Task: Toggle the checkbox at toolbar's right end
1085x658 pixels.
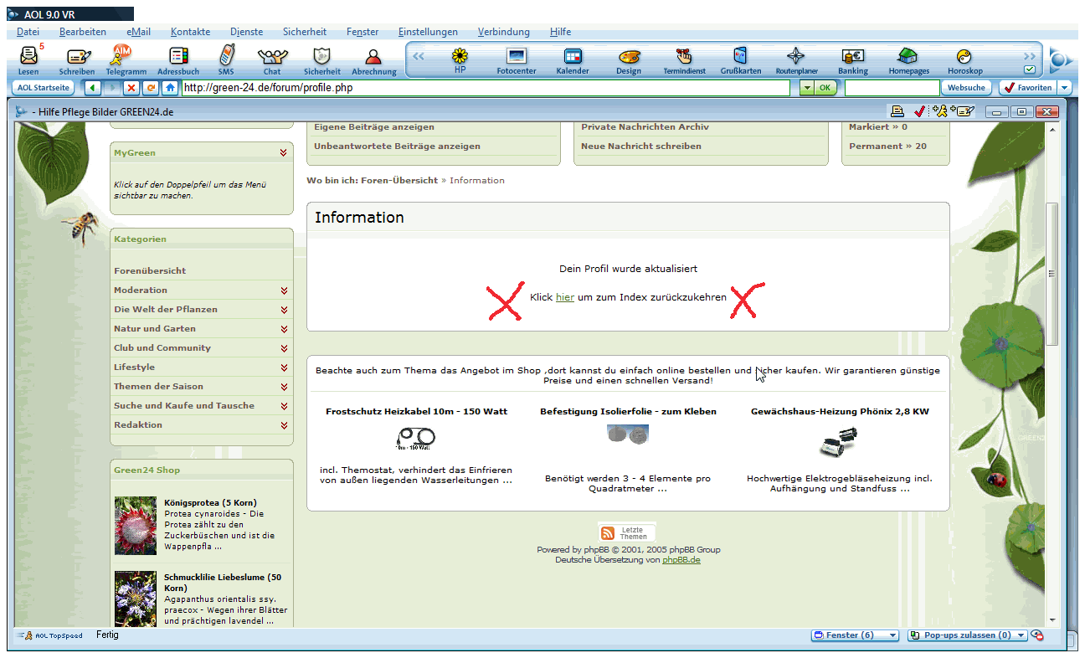Action: point(1030,70)
